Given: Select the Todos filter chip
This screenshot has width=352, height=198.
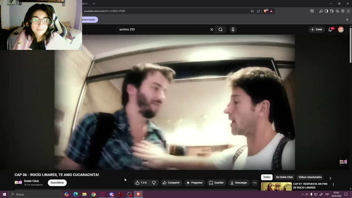Looking at the screenshot, I should pos(267,177).
